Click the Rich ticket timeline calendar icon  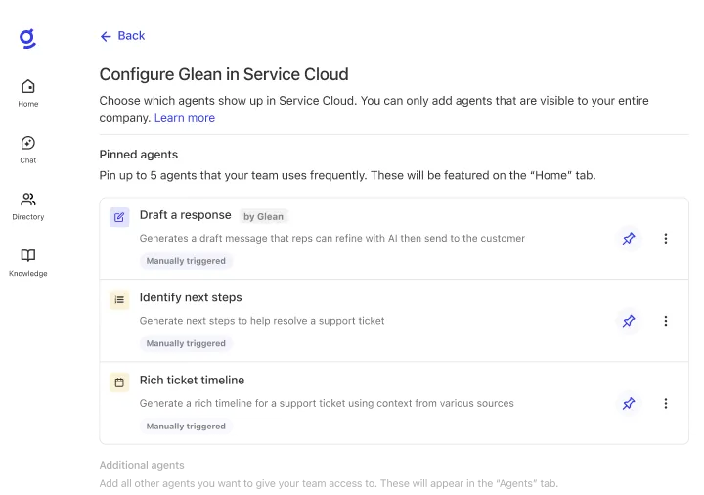(x=119, y=382)
